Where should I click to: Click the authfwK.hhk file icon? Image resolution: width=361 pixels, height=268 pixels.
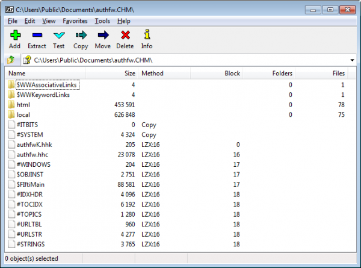pyautogui.click(x=11, y=145)
